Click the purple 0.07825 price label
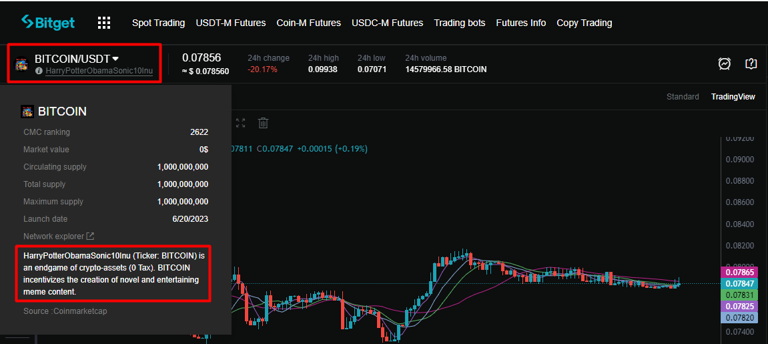Image resolution: width=768 pixels, height=344 pixels. tap(740, 307)
